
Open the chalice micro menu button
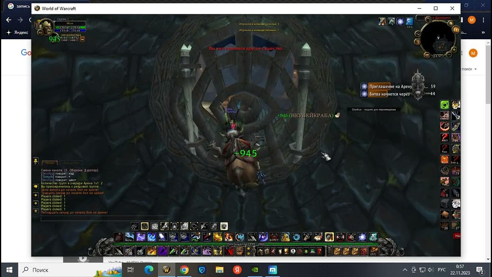(286, 251)
